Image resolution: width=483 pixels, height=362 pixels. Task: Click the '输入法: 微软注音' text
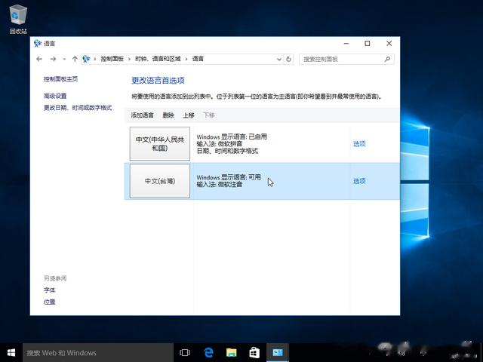220,184
